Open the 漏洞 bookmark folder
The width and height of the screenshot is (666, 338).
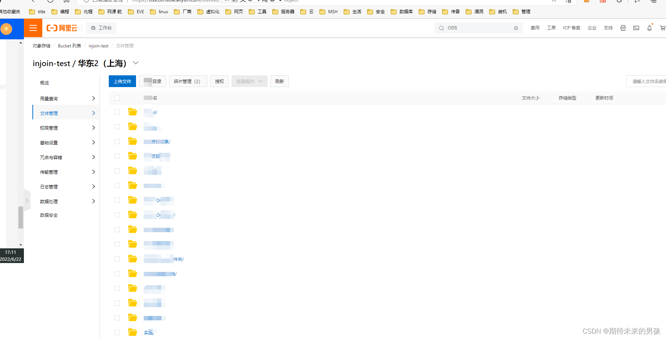[475, 12]
